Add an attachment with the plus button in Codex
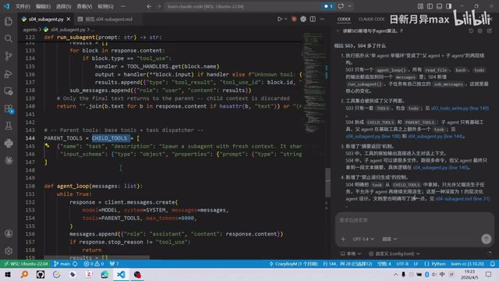 (343, 239)
